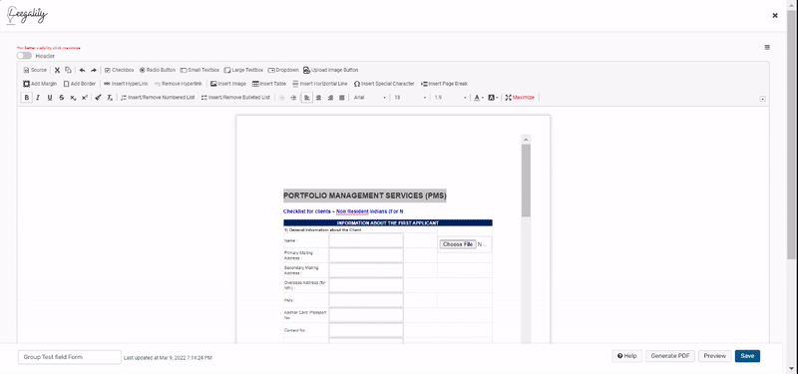Apply subscript formatting
Image resolution: width=798 pixels, height=374 pixels.
[x=73, y=97]
